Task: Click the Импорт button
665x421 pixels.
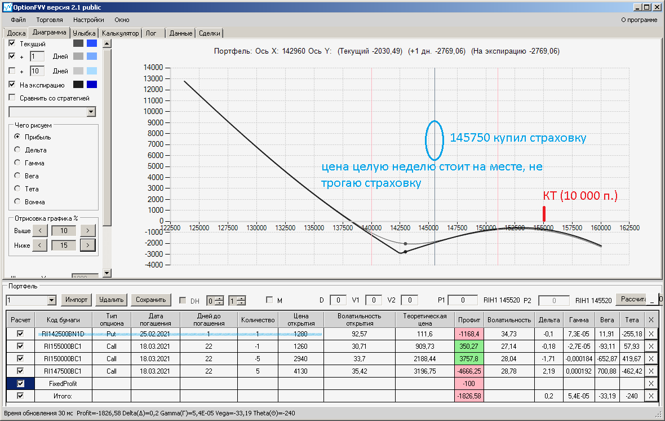Action: tap(76, 300)
